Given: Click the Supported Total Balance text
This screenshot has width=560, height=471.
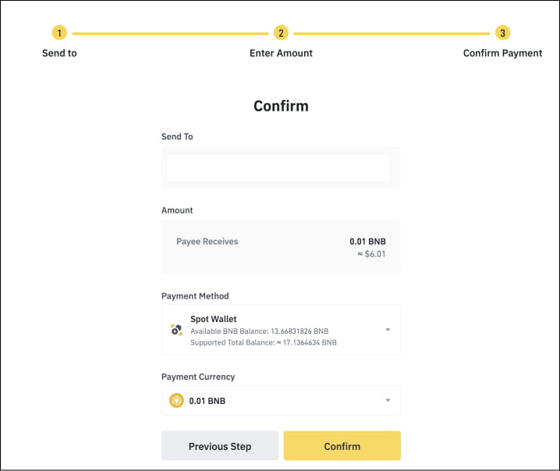Looking at the screenshot, I should pyautogui.click(x=264, y=342).
